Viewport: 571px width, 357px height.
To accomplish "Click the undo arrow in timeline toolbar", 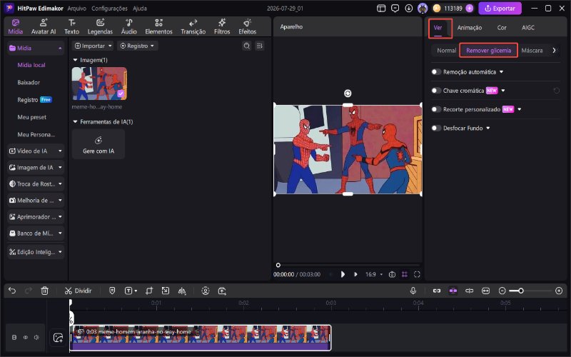I will point(12,291).
